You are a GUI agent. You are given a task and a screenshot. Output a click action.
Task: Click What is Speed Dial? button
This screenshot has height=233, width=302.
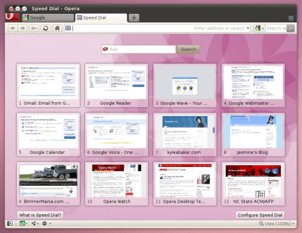pos(40,215)
